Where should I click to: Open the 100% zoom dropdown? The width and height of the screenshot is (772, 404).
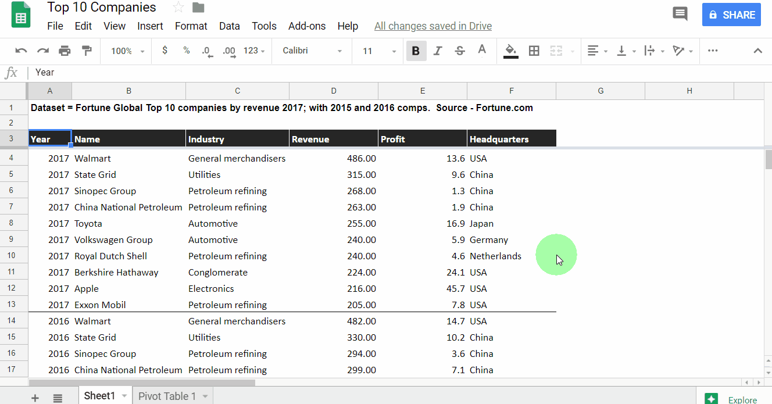[x=127, y=51]
